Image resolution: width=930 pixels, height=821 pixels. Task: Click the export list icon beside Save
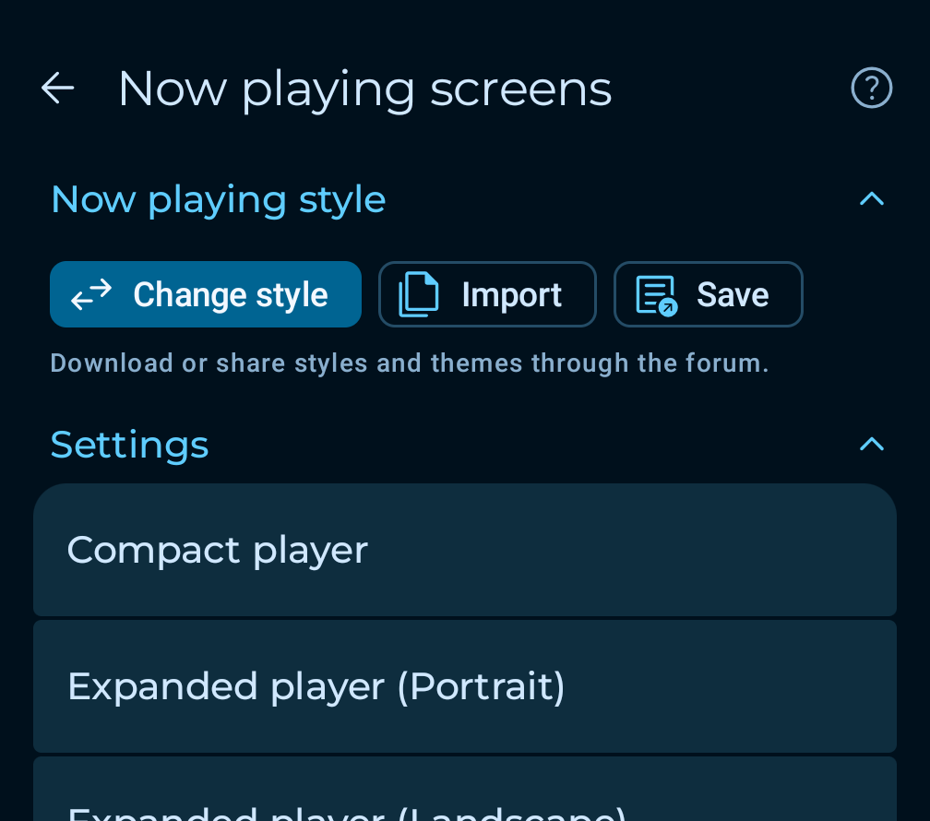click(656, 295)
